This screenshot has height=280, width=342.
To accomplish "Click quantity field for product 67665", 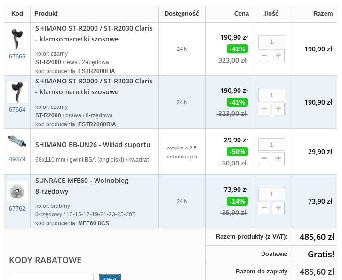I will 271,41.
